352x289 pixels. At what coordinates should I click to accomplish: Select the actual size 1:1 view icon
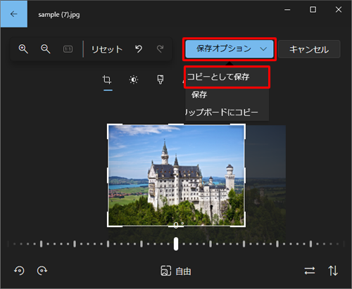click(x=68, y=49)
